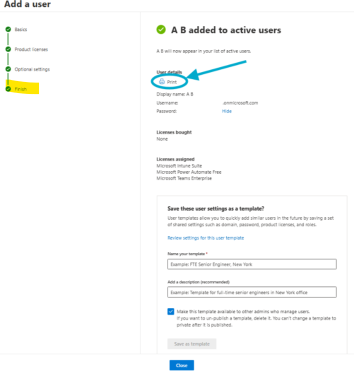The width and height of the screenshot is (354, 375).
Task: Click the Microsoft Teams Enterprise license
Action: point(184,178)
